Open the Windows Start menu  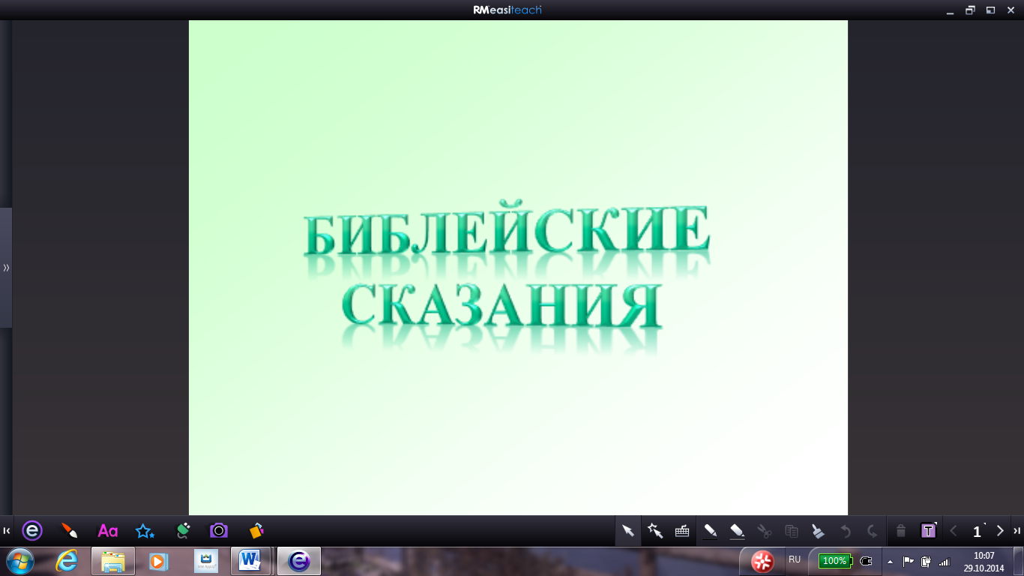tap(19, 560)
